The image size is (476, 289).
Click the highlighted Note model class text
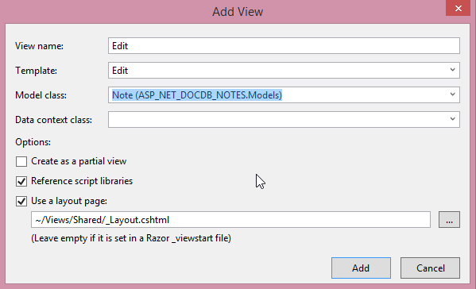pos(197,95)
